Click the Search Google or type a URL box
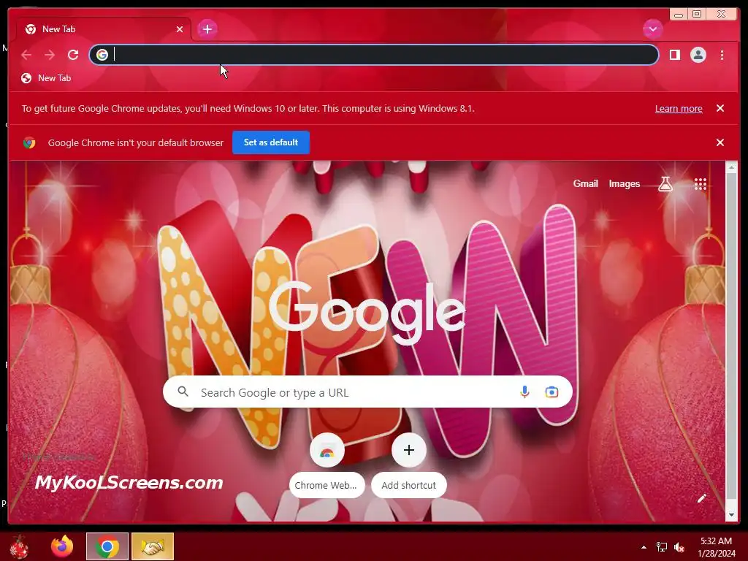The height and width of the screenshot is (561, 748). click(x=367, y=392)
